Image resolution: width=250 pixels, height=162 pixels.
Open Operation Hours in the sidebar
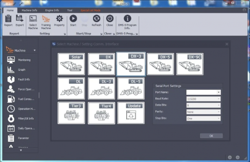(21, 109)
